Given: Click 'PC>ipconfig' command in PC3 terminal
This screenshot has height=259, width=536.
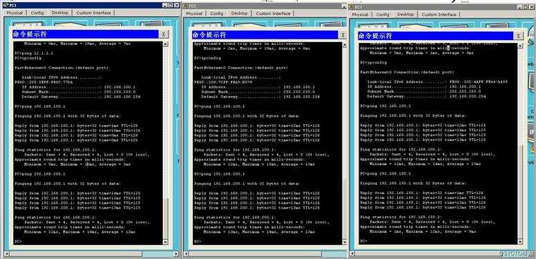Looking at the screenshot, I should [374, 63].
